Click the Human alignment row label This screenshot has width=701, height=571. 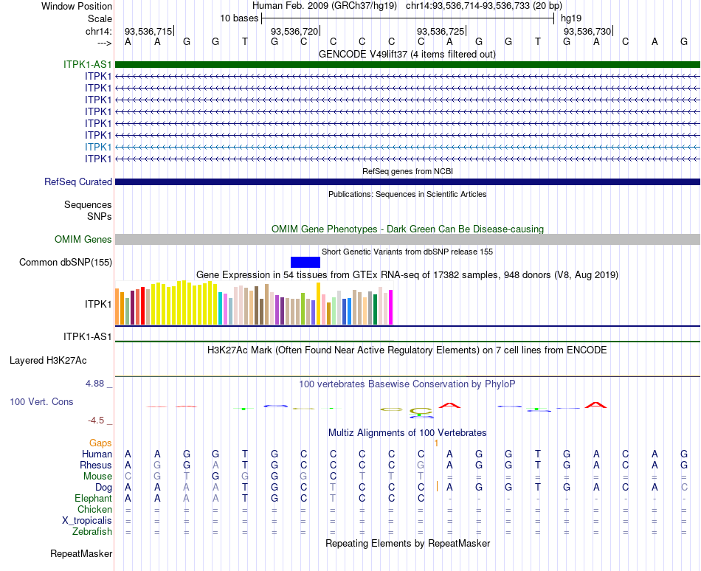coord(97,454)
